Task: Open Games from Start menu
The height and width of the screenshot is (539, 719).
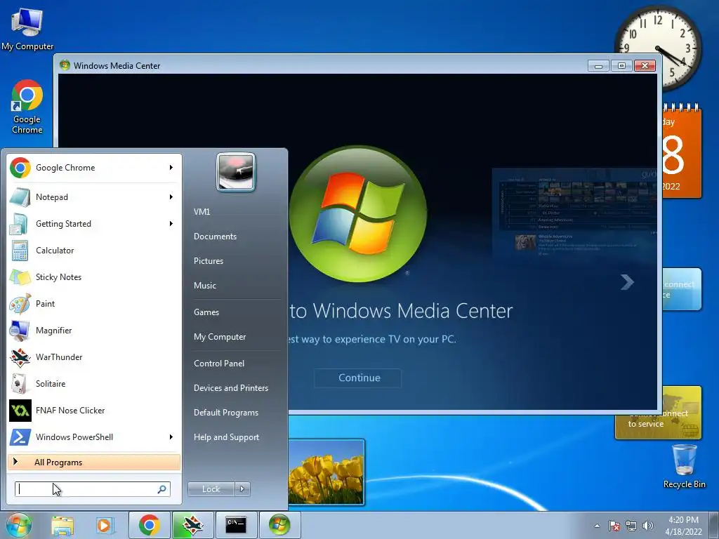Action: (206, 312)
